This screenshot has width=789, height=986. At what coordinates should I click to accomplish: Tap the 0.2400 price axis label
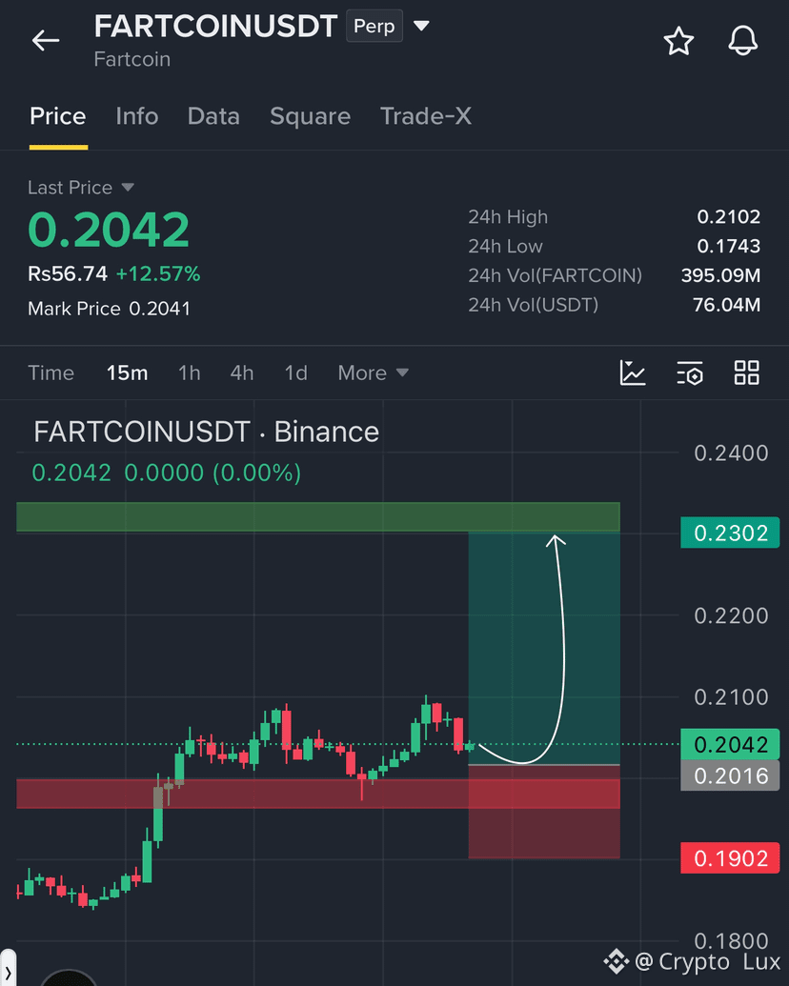[x=731, y=453]
